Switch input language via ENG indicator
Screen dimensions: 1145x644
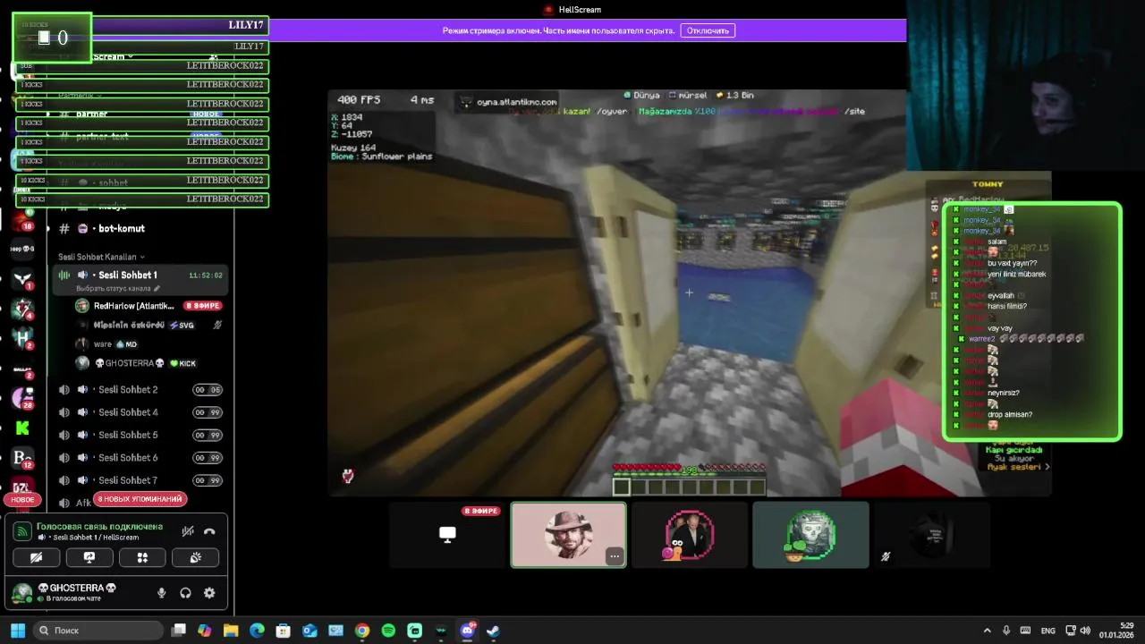point(1047,631)
